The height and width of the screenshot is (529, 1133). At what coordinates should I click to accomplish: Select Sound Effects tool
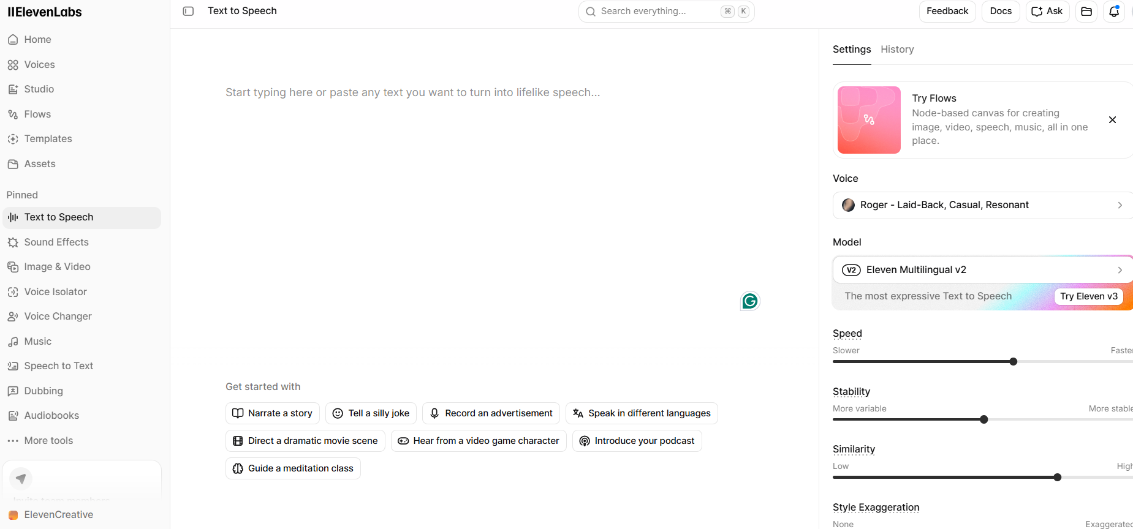(81, 242)
